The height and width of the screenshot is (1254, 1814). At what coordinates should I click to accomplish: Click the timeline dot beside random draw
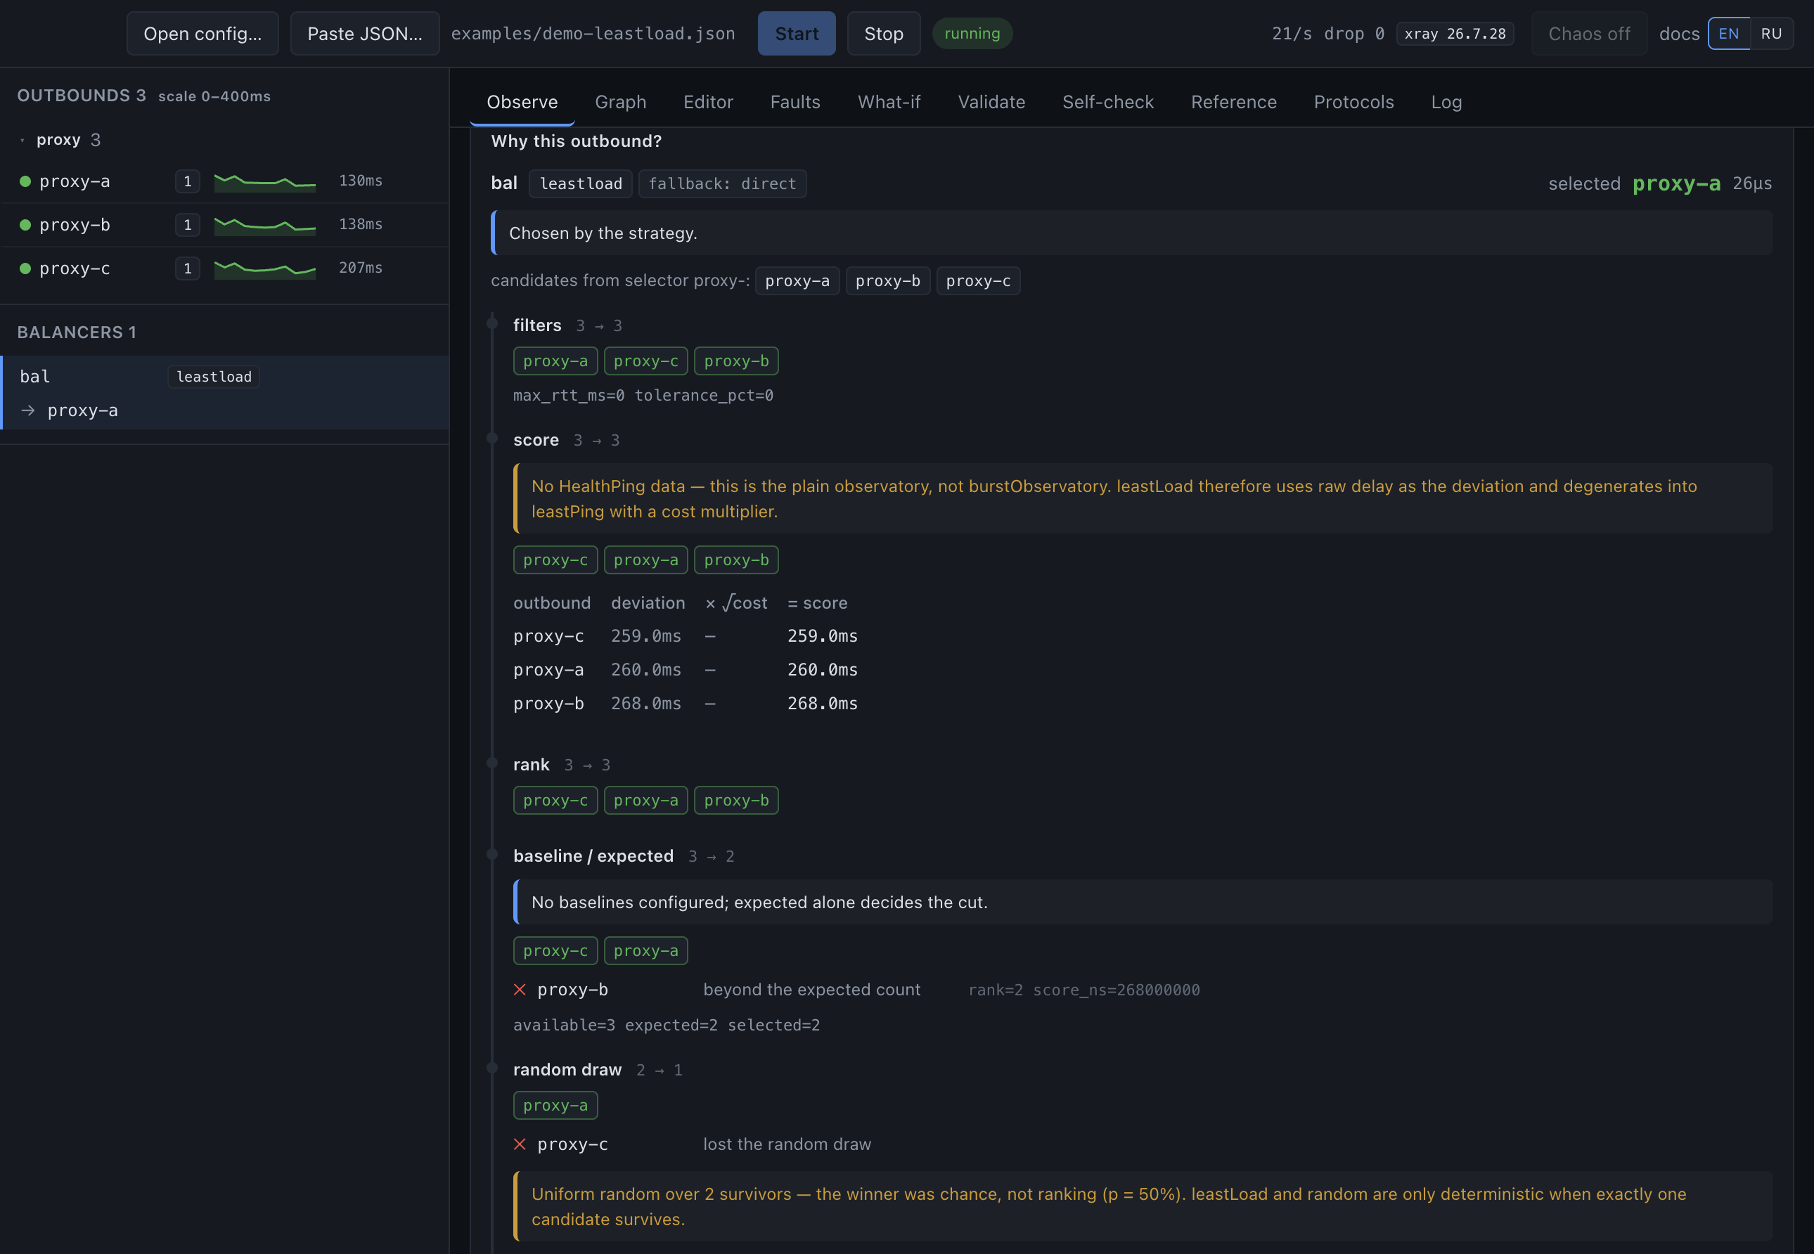493,1068
